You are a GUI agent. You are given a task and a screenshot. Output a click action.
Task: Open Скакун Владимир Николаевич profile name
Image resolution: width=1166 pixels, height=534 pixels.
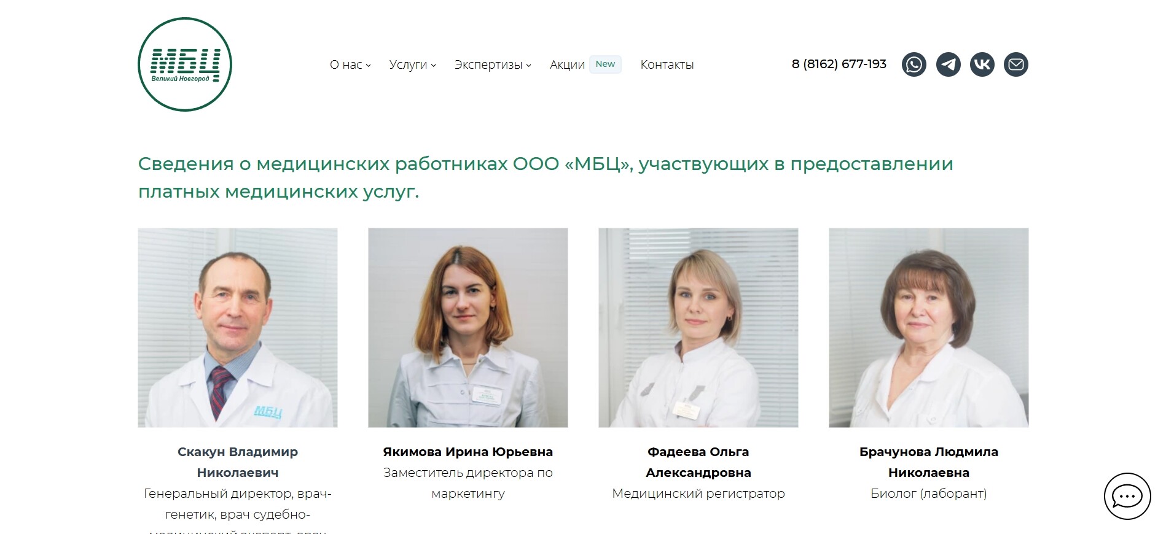(238, 462)
